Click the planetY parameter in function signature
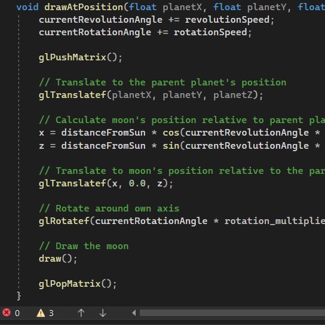 click(267, 7)
